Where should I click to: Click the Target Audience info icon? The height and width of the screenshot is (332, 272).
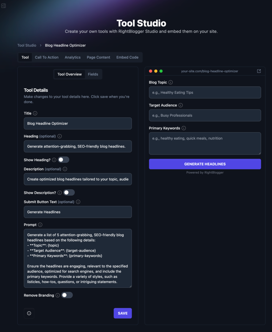tap(181, 105)
